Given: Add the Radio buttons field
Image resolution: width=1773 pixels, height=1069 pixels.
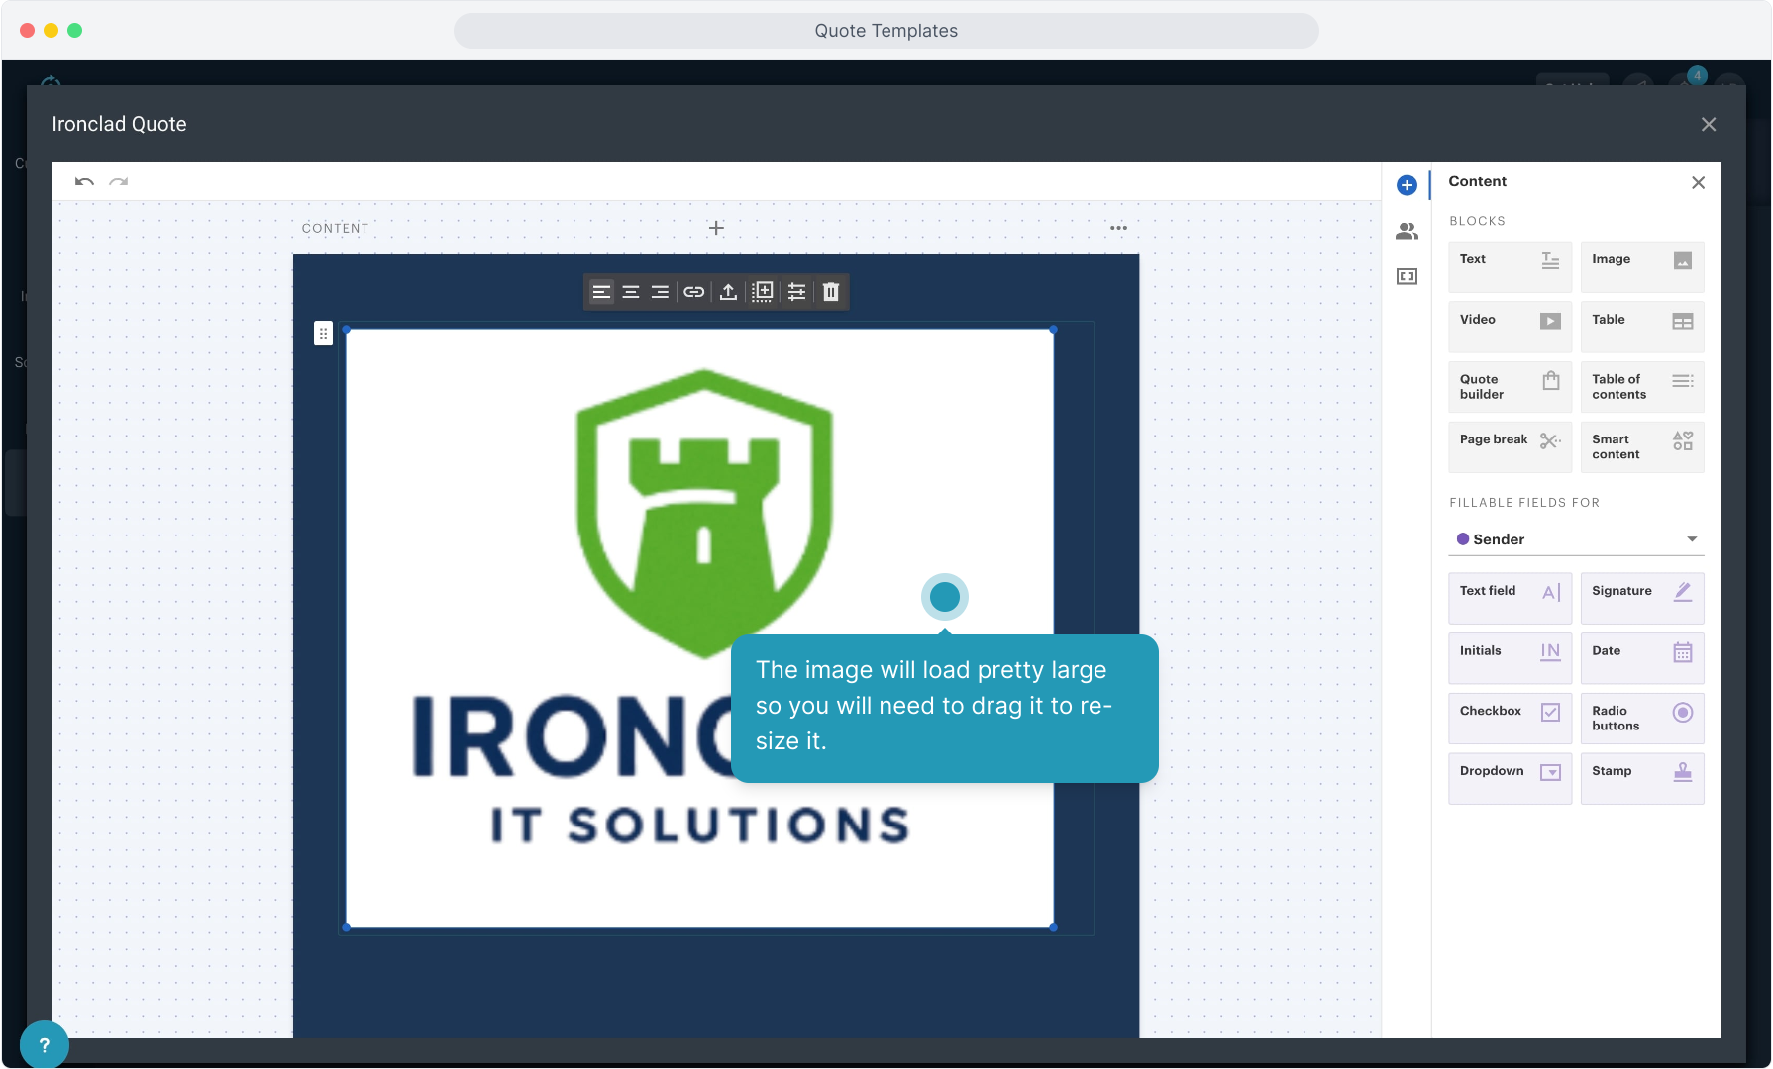Looking at the screenshot, I should (x=1641, y=718).
